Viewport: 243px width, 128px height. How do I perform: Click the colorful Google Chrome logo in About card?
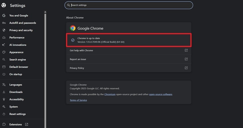73,28
